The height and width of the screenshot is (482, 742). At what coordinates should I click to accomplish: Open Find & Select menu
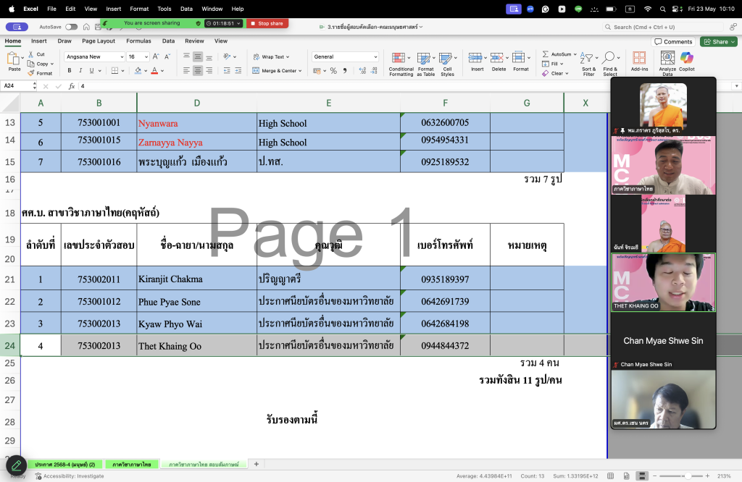tap(610, 64)
